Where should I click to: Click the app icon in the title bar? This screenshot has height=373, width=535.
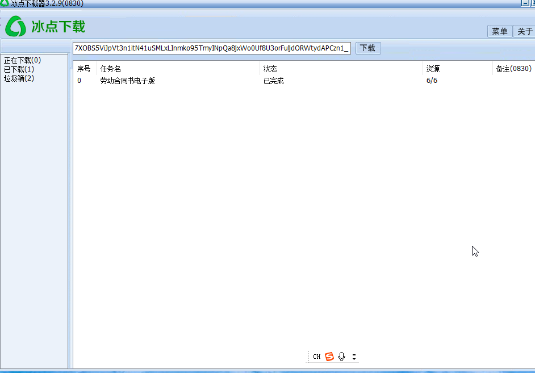coord(4,3)
